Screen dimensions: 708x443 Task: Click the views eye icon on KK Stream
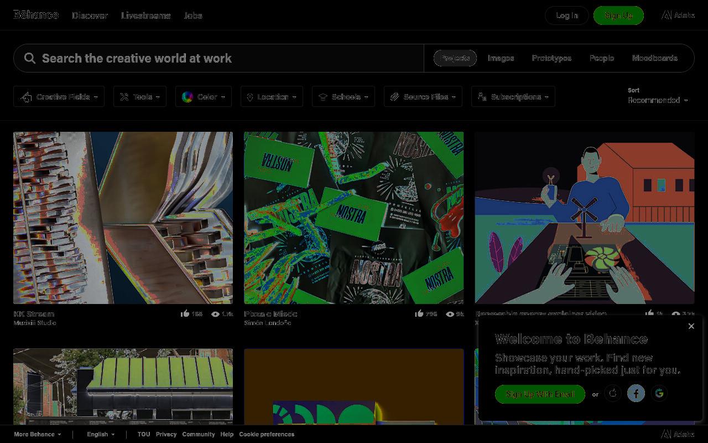[216, 314]
